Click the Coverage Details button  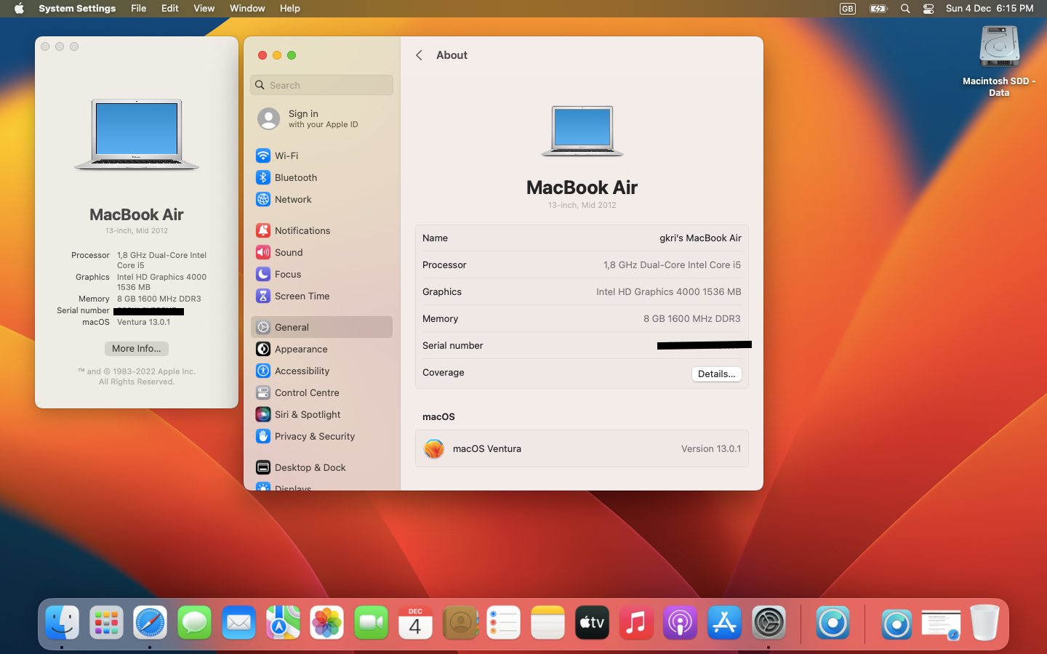click(716, 374)
